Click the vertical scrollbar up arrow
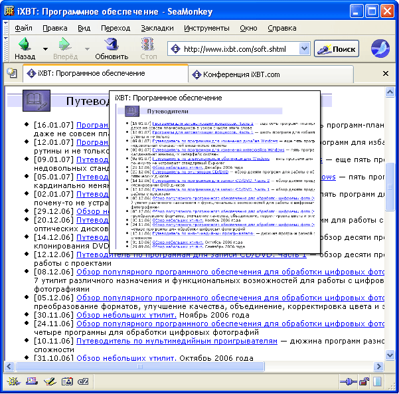399x394 pixels. click(390, 92)
